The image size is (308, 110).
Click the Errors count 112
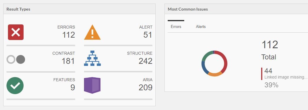[69, 35]
